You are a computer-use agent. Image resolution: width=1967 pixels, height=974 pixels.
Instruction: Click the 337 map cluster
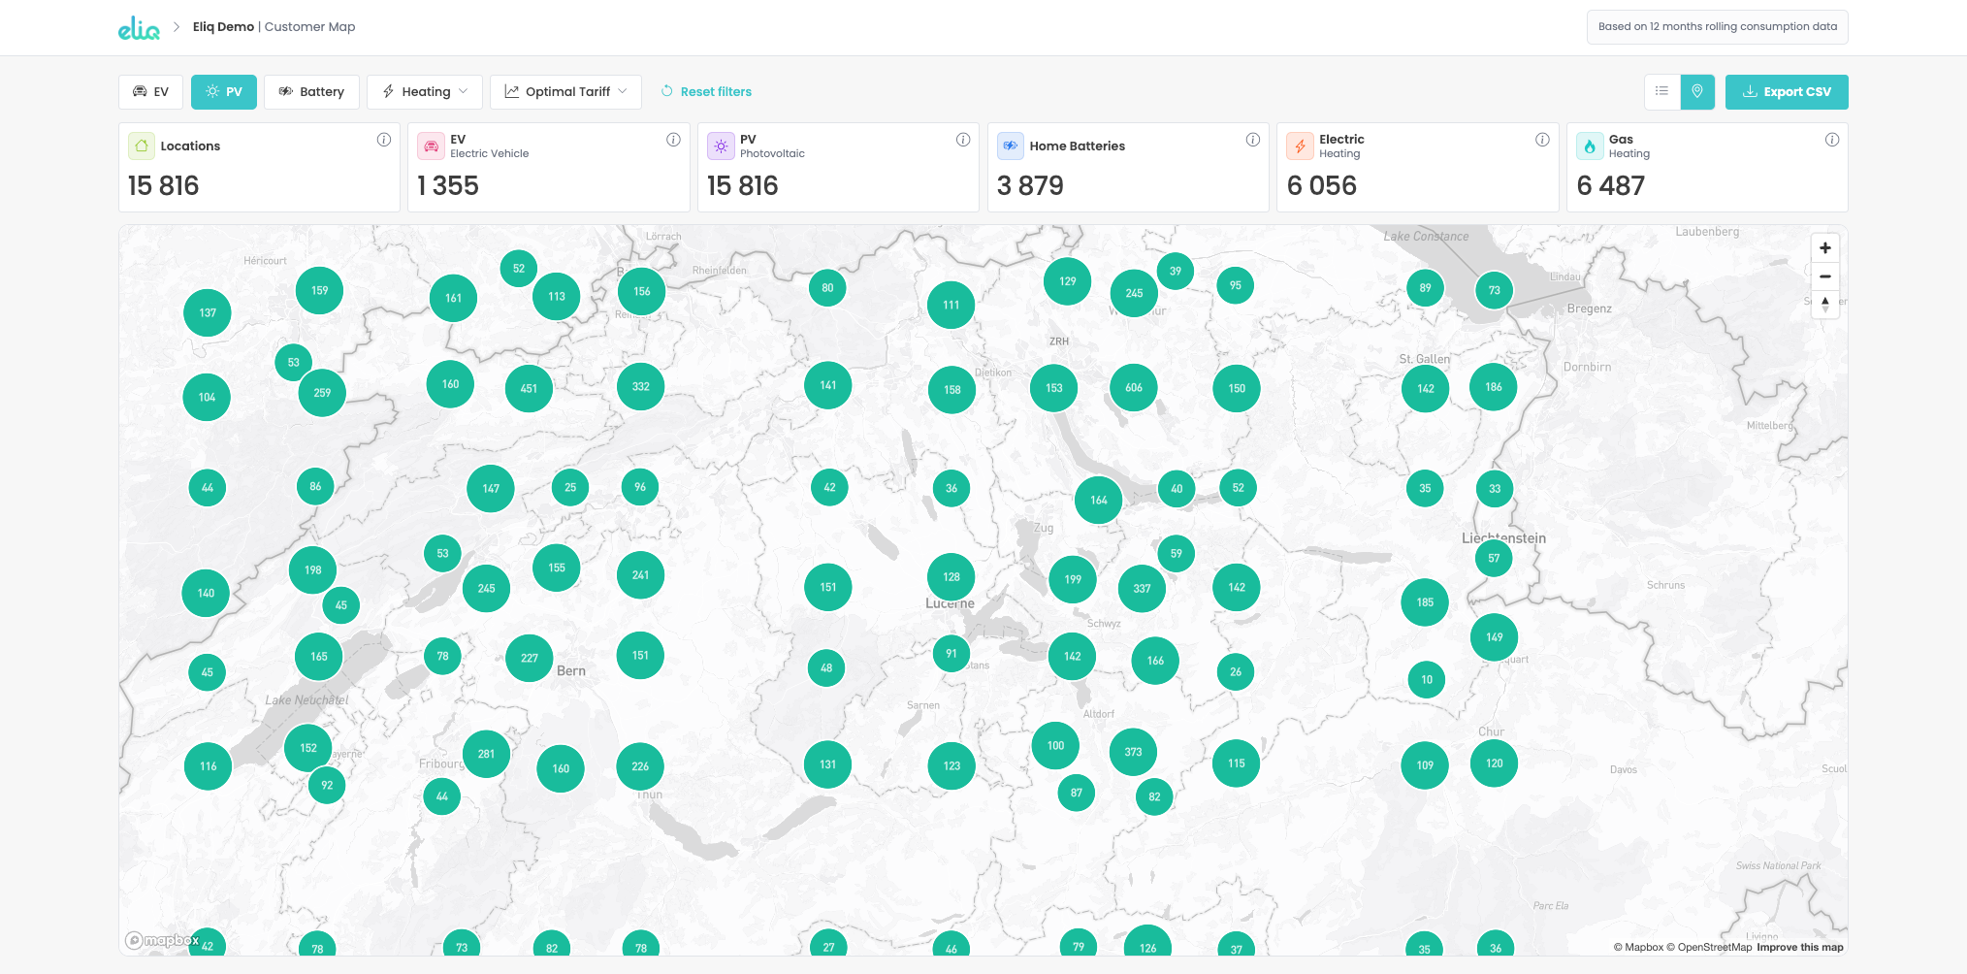click(1142, 589)
